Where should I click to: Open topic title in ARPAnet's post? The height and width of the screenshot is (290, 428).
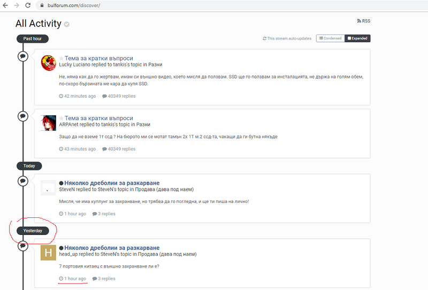point(99,118)
